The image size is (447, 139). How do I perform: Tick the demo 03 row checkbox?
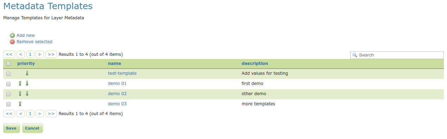pos(8,104)
